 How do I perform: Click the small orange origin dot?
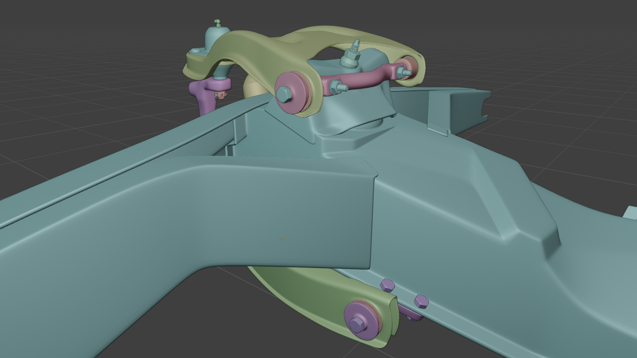pos(282,239)
